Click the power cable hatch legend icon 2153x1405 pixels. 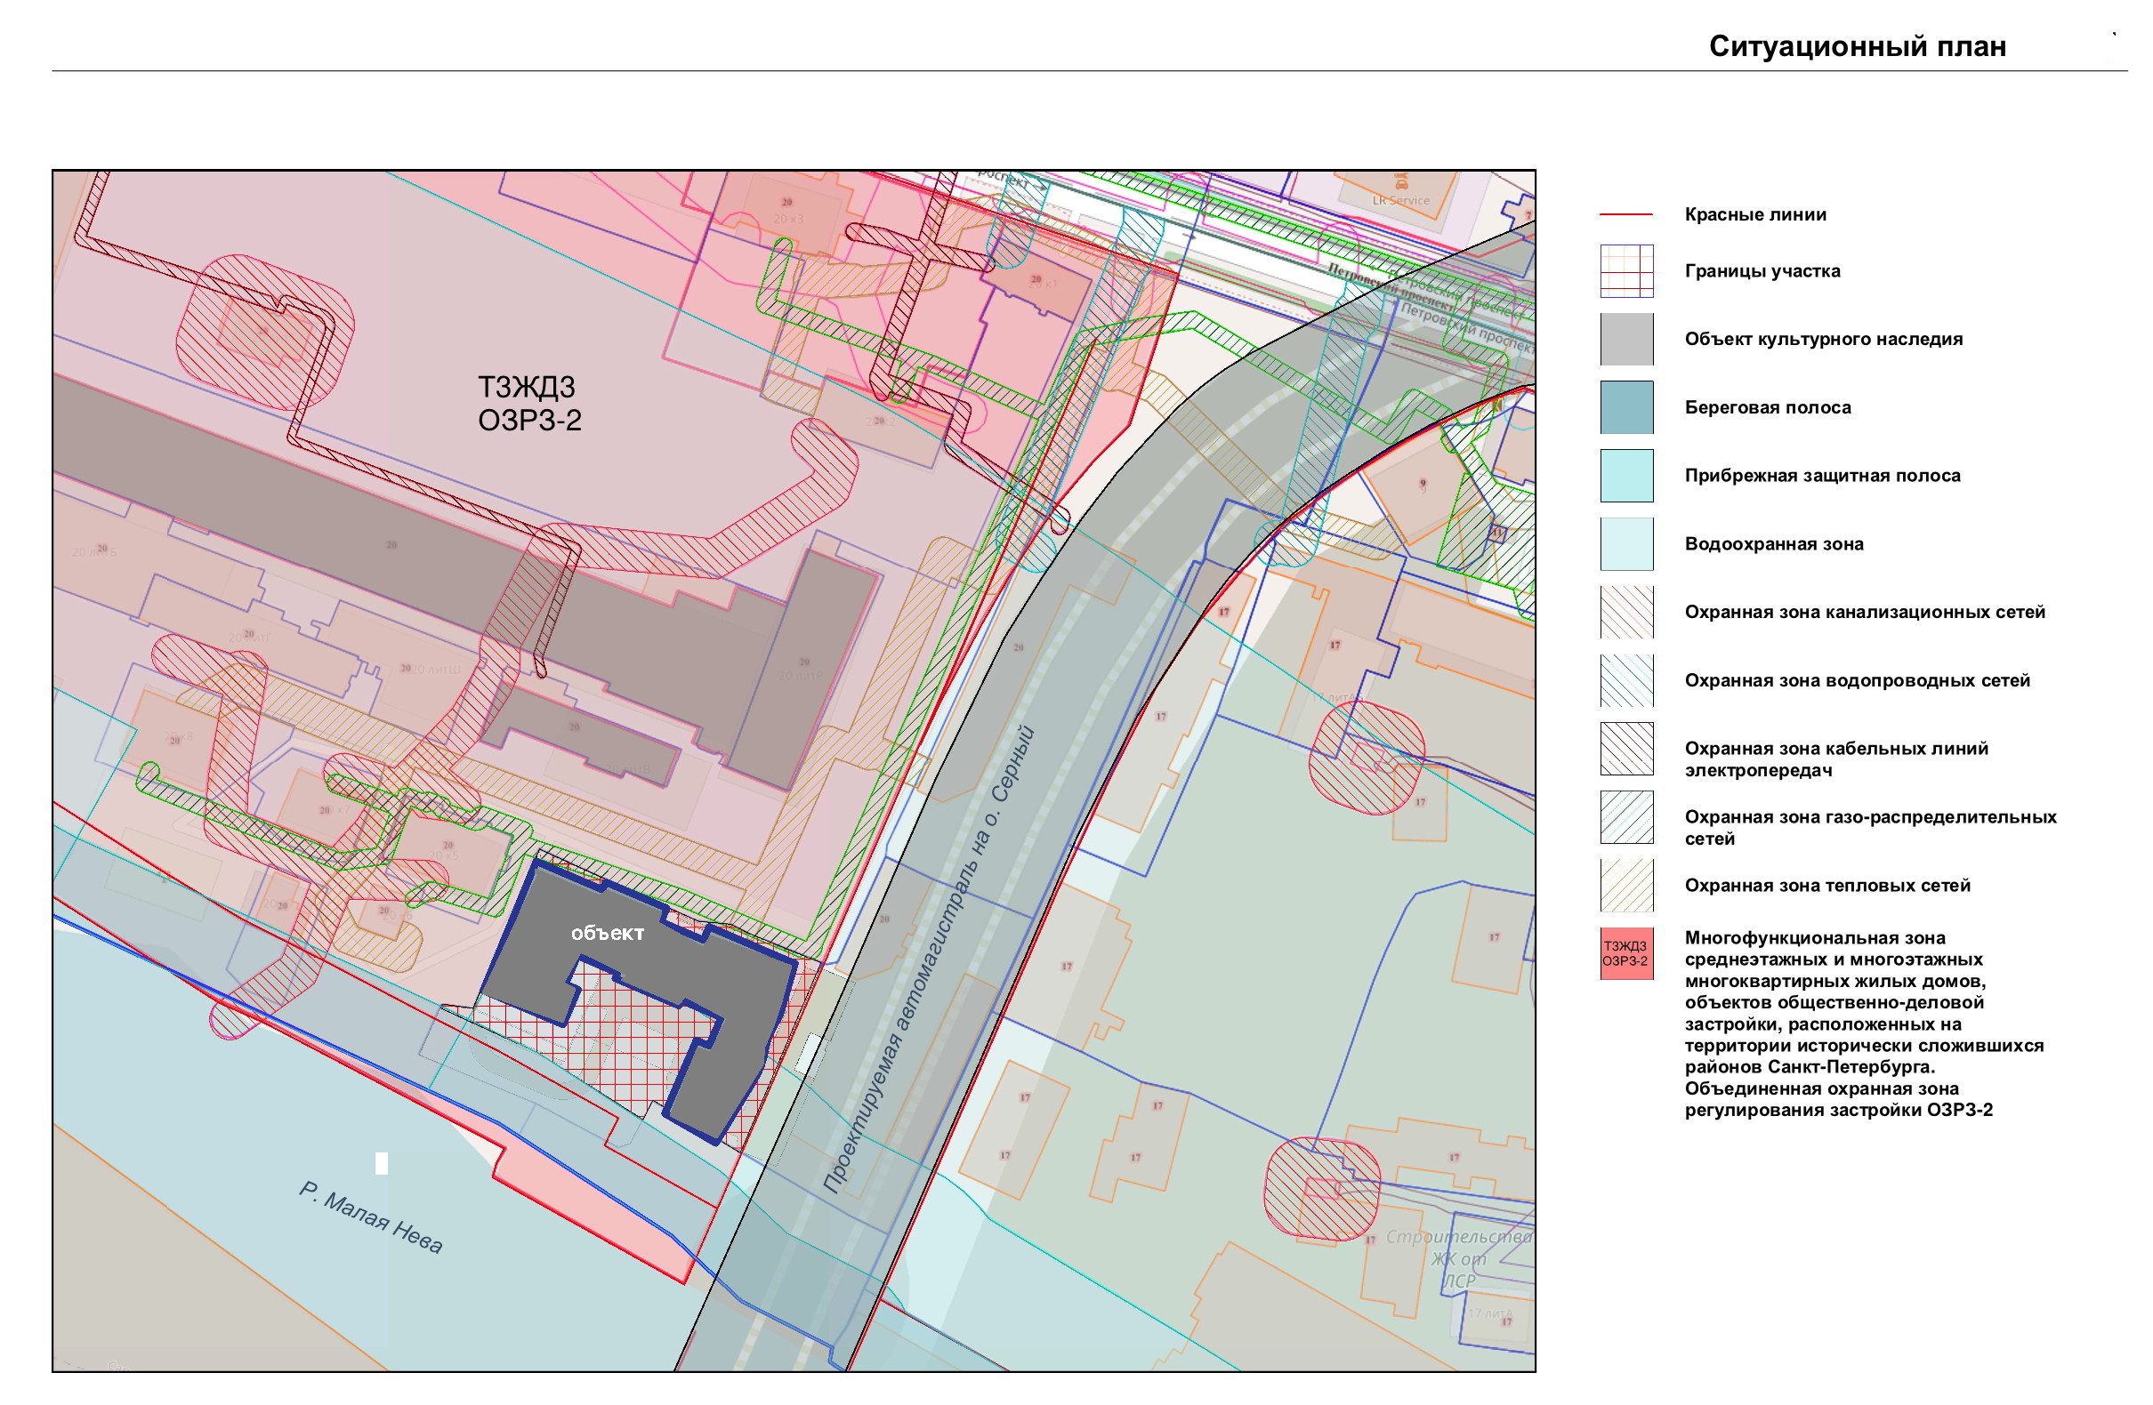(x=1625, y=749)
